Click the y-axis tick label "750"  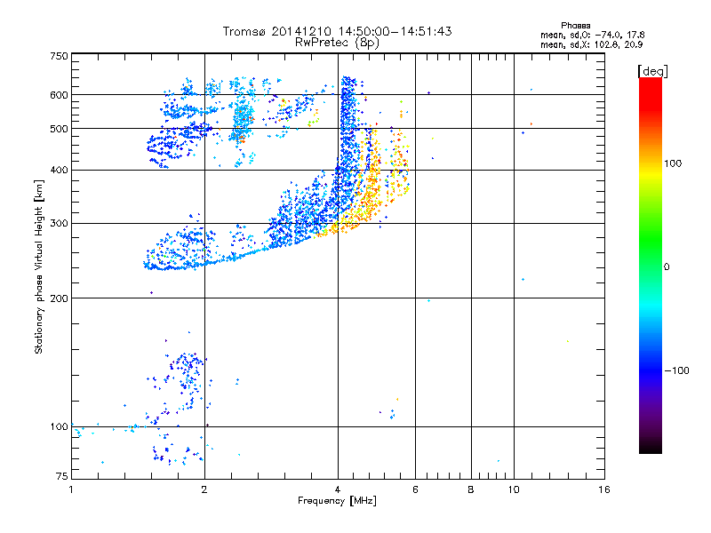[x=59, y=56]
